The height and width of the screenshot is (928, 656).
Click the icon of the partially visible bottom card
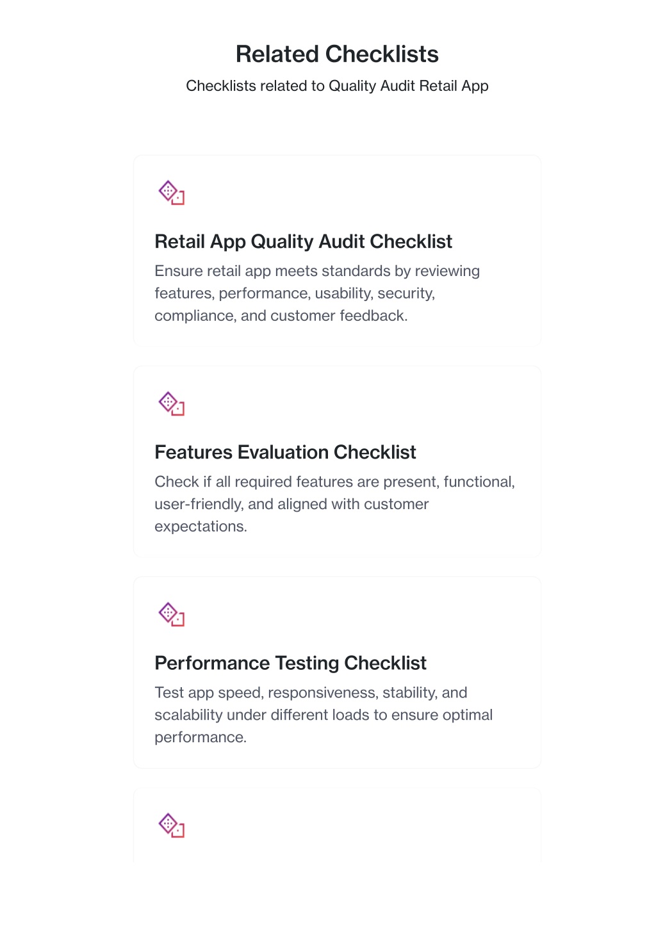coord(172,826)
